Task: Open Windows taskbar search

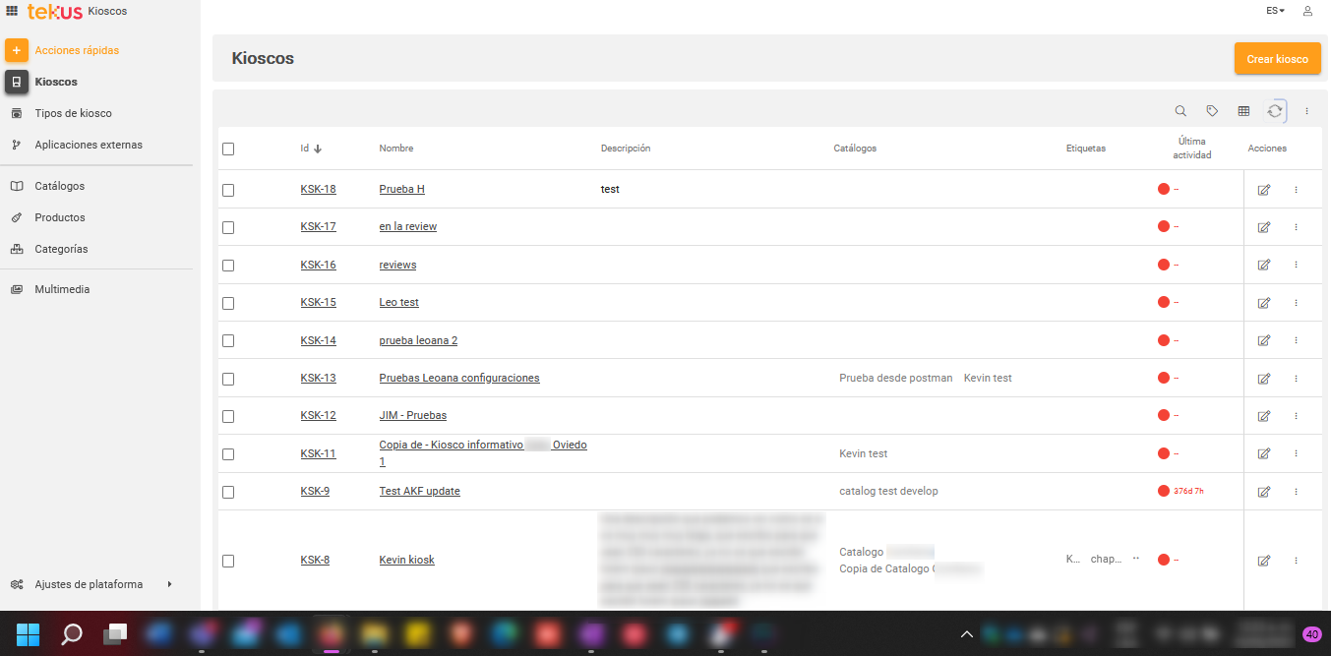Action: click(x=72, y=634)
